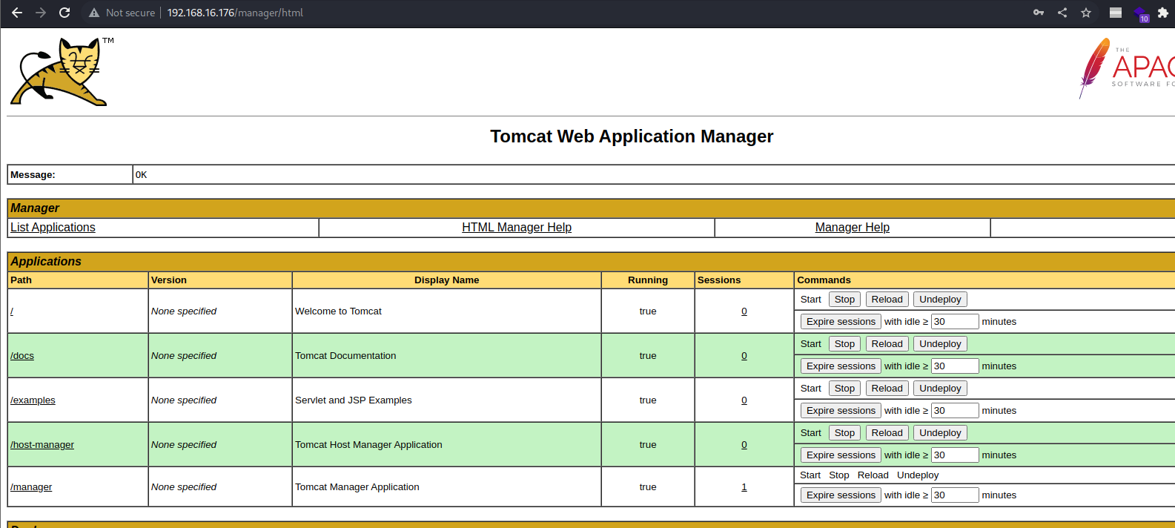The image size is (1175, 528).
Task: Click the 'Commands' column header
Action: [x=824, y=280]
